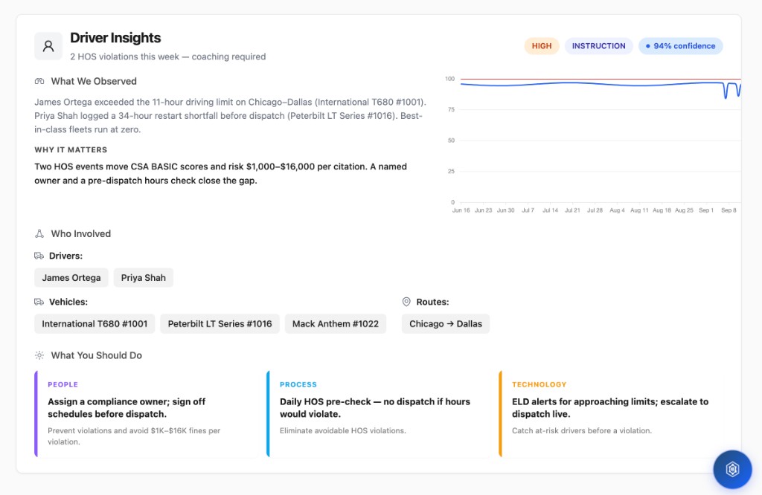Select the Chicago → Dallas route chip

pyautogui.click(x=446, y=324)
